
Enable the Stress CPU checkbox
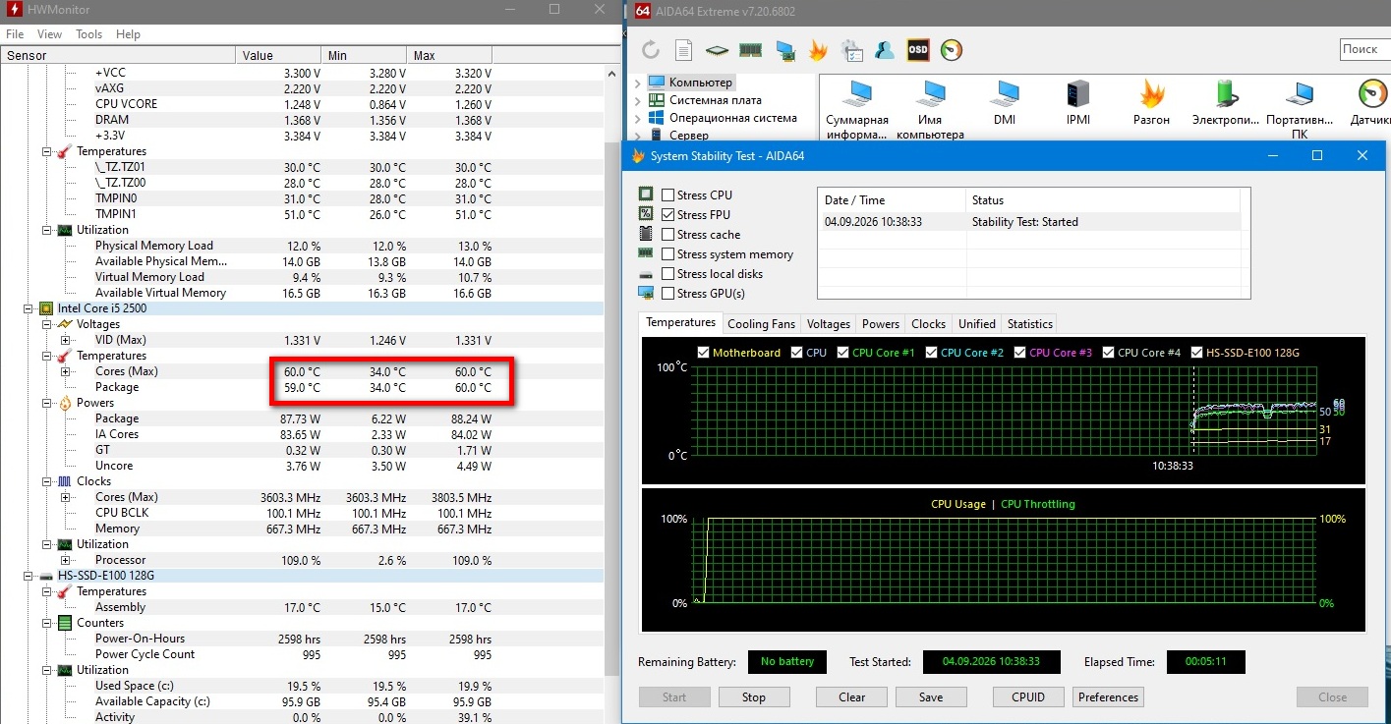(668, 195)
